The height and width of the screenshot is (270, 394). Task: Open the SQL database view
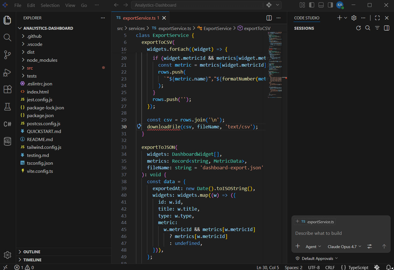pyautogui.click(x=8, y=141)
